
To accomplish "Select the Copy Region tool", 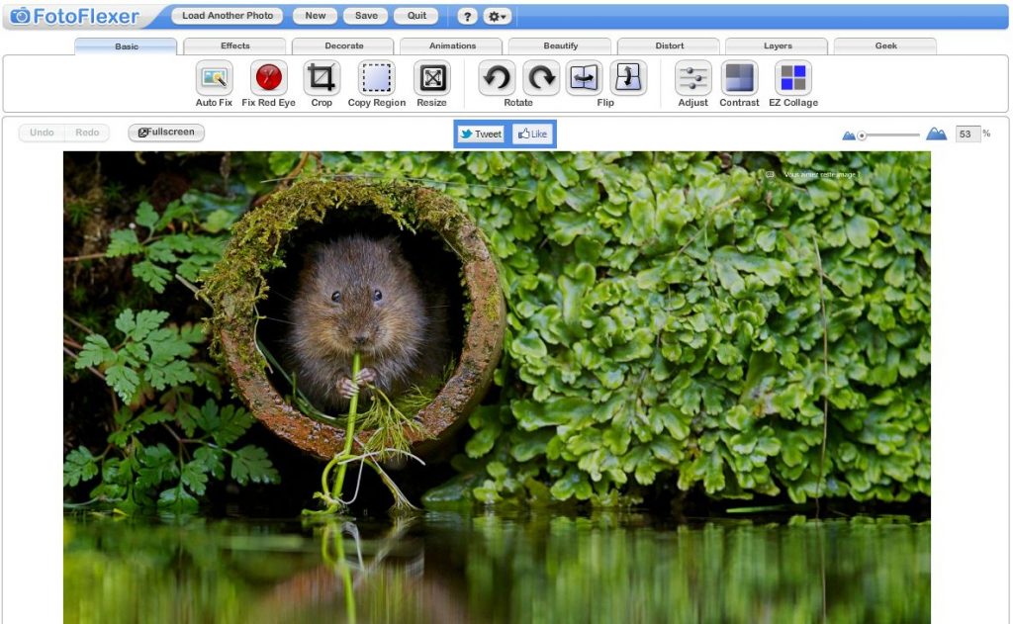I will click(x=376, y=81).
